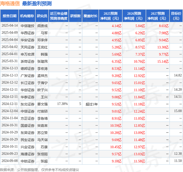
Task: Select the 研报数 column header
Action: (x=75, y=16)
